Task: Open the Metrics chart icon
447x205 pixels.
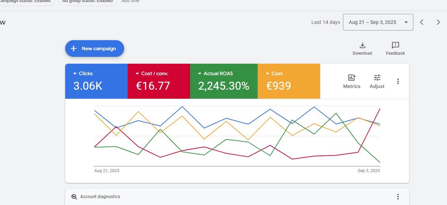Action: pyautogui.click(x=352, y=78)
